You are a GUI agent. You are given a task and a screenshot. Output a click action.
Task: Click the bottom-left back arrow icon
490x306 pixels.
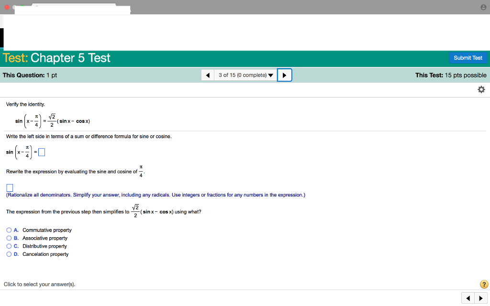[x=468, y=297]
